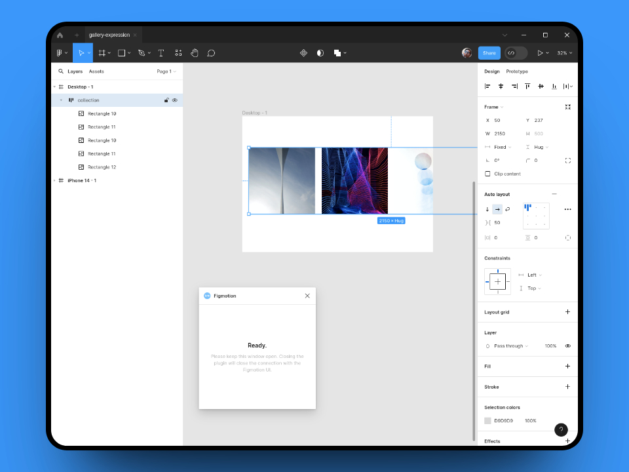Align selection to the top
629x472 pixels.
point(527,87)
